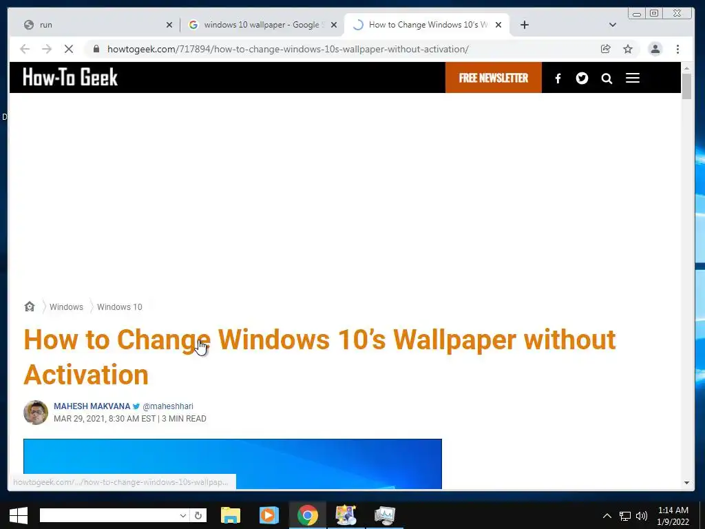Click the taskbar address input field
This screenshot has height=529, width=705.
coord(109,515)
